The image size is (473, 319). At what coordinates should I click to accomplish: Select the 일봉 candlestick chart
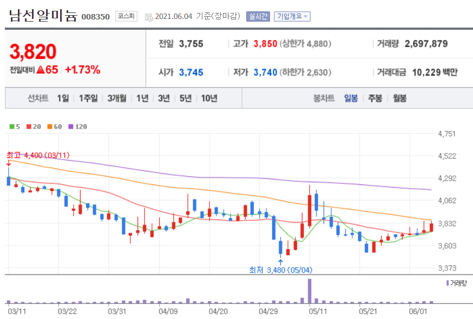tap(351, 98)
